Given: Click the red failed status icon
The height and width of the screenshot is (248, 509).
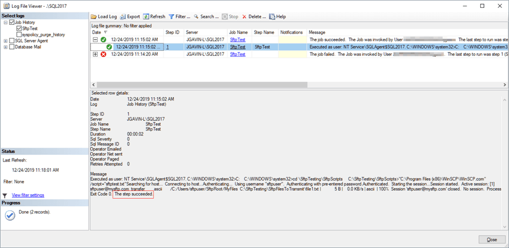Looking at the screenshot, I should tap(103, 54).
